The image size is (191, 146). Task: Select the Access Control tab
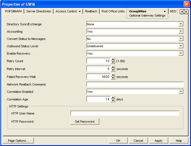pyautogui.click(x=66, y=11)
